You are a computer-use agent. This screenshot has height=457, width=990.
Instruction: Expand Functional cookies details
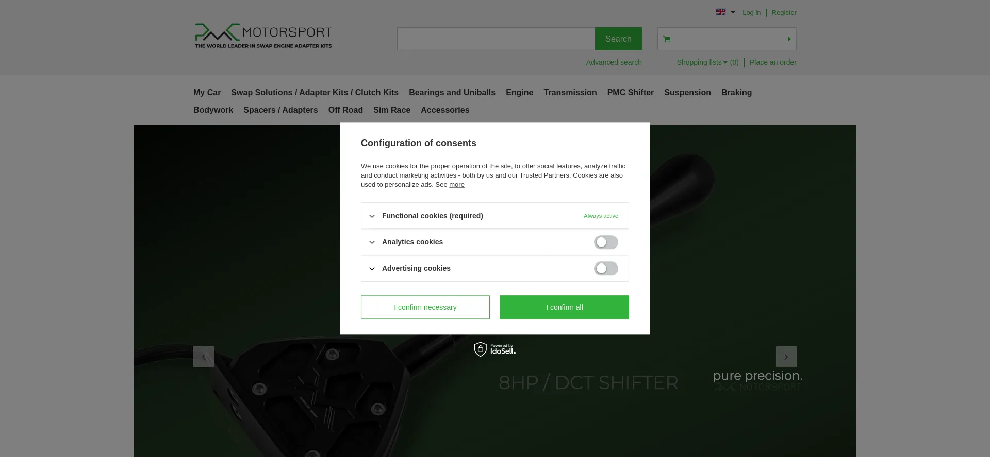click(x=372, y=216)
